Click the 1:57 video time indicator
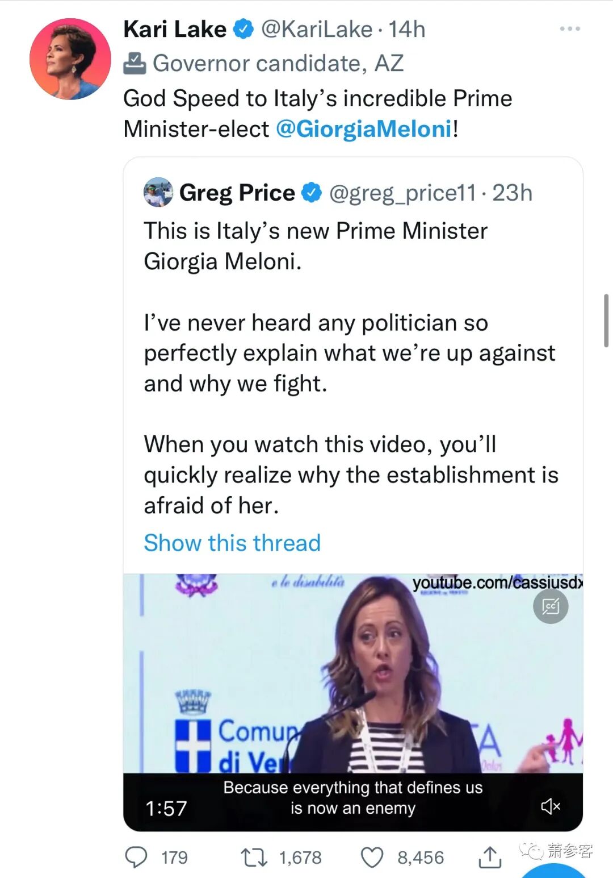Image resolution: width=613 pixels, height=878 pixels. click(x=166, y=808)
